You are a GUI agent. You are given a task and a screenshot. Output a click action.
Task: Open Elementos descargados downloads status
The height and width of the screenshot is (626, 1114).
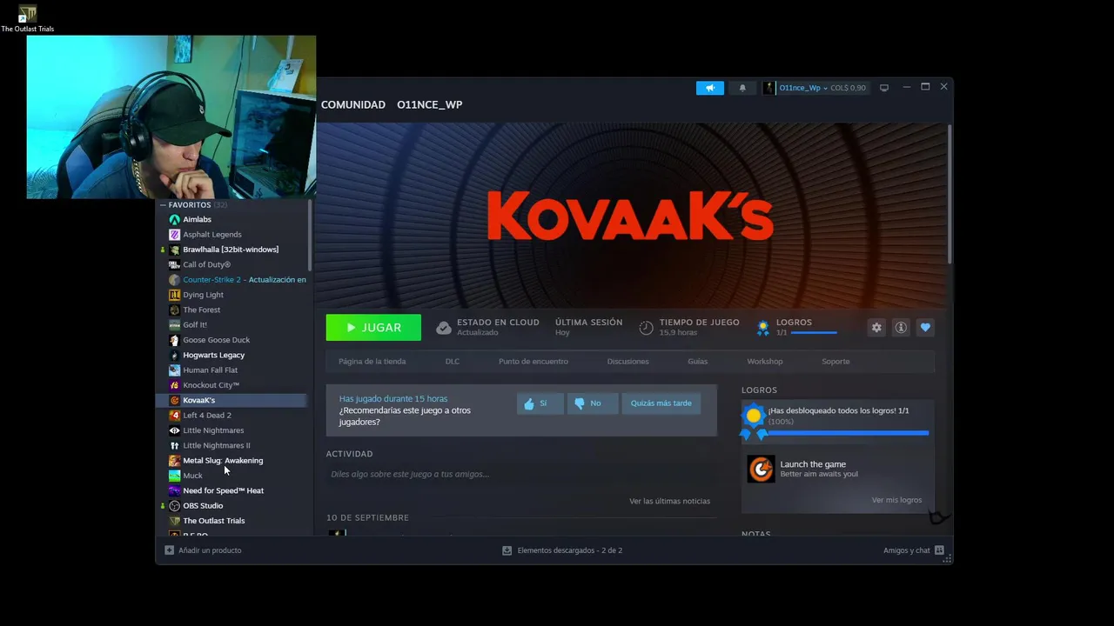(x=562, y=550)
